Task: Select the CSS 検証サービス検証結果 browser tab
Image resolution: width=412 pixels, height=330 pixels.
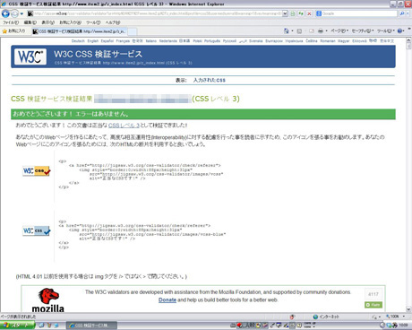Action: point(80,31)
